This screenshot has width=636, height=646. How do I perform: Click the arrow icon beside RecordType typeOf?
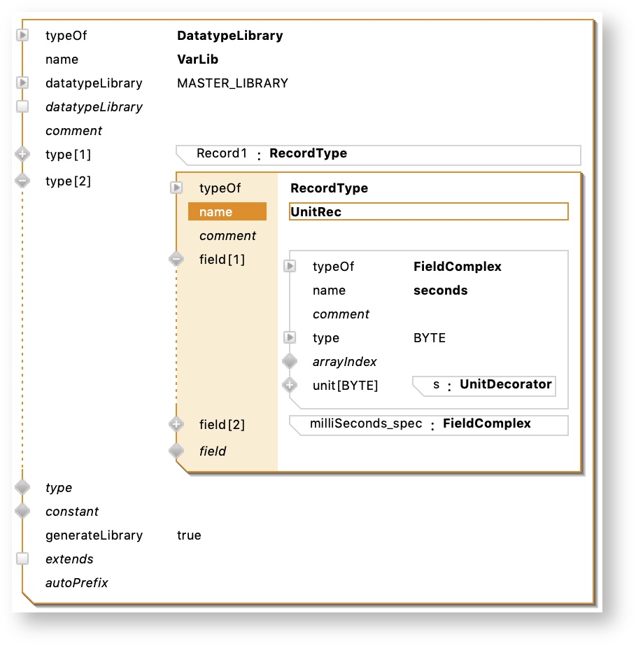(x=176, y=188)
